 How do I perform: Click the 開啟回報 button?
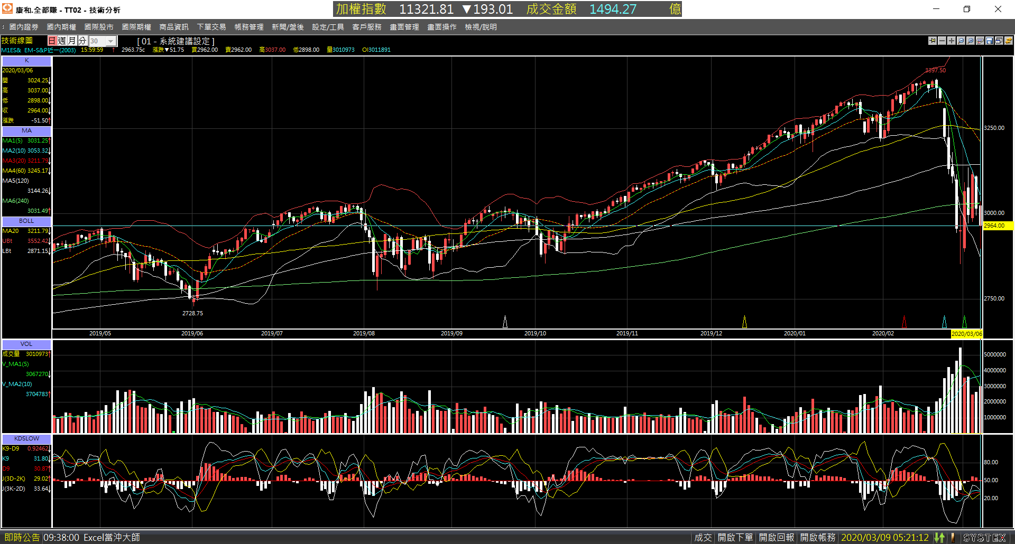click(776, 538)
